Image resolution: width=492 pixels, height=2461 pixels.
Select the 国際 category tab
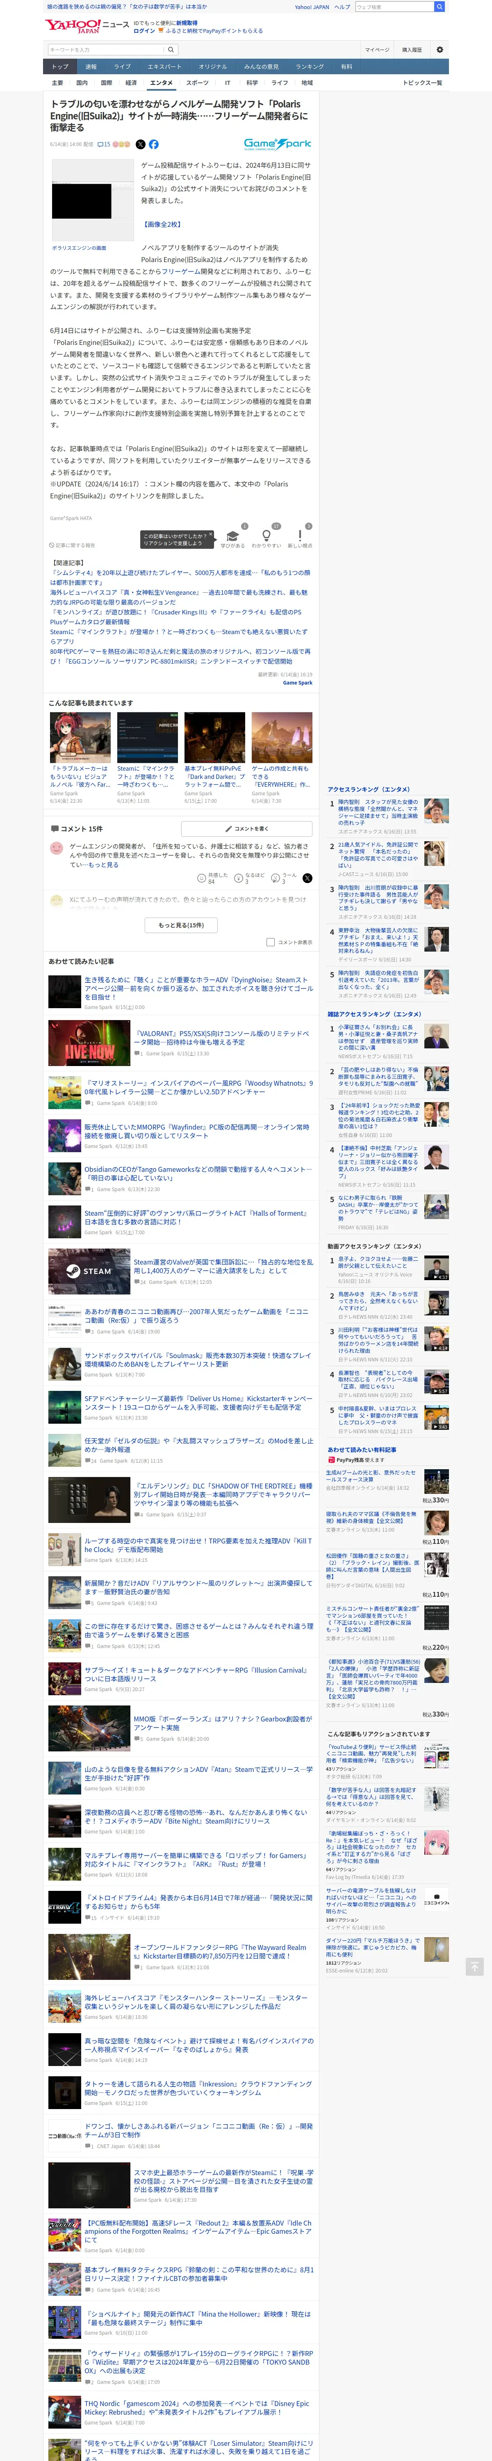coord(106,83)
